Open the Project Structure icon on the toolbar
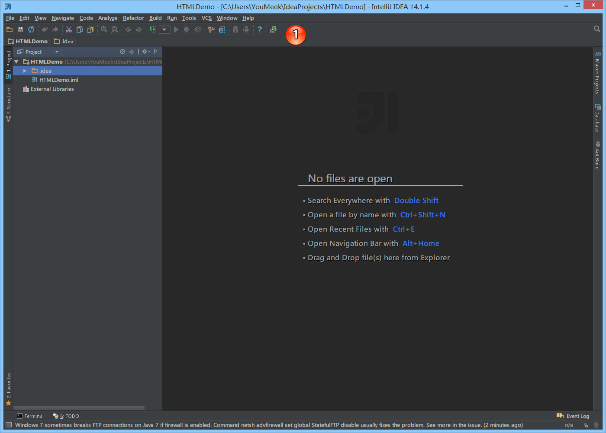This screenshot has height=433, width=606. click(x=222, y=29)
